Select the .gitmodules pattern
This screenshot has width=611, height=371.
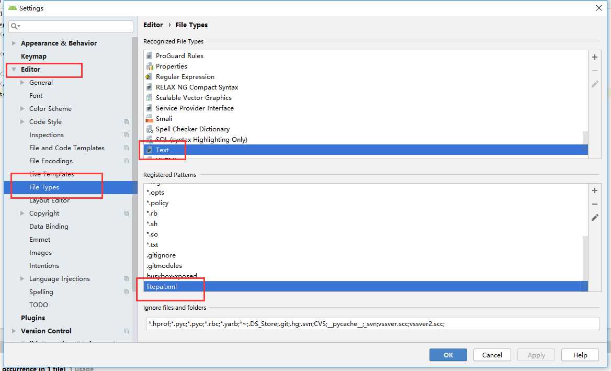click(x=366, y=266)
